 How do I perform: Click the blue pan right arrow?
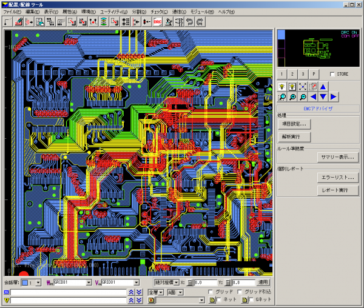point(334,96)
